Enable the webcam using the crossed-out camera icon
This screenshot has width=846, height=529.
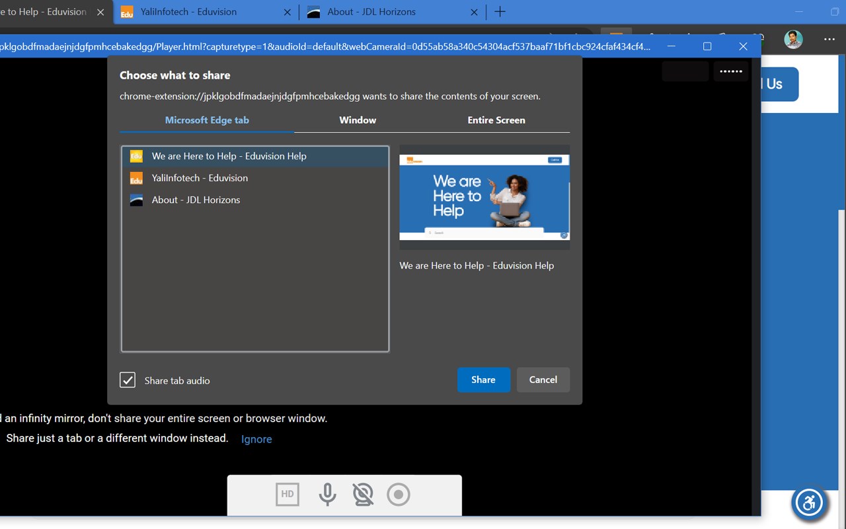click(363, 494)
